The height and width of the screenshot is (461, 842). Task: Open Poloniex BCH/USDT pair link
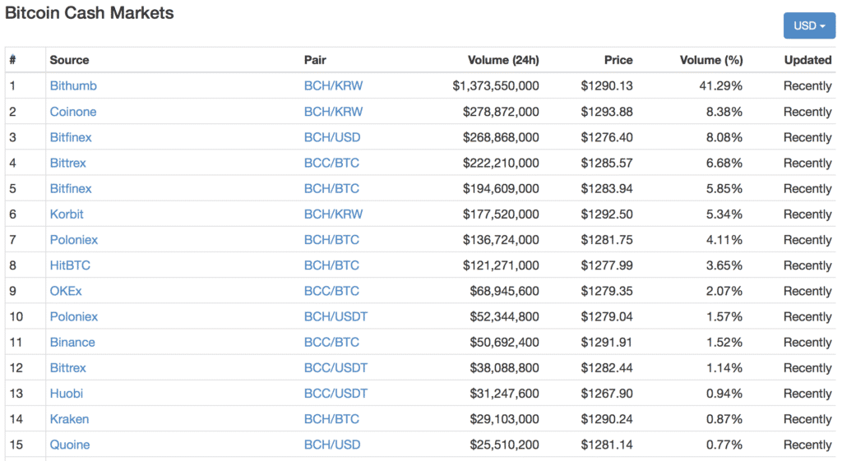pos(335,316)
